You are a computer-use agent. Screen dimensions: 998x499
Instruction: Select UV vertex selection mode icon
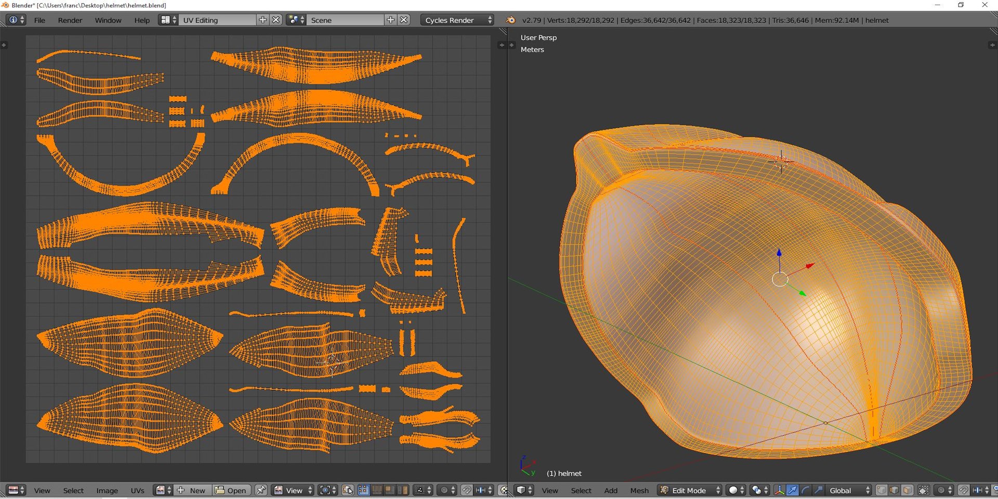[364, 490]
